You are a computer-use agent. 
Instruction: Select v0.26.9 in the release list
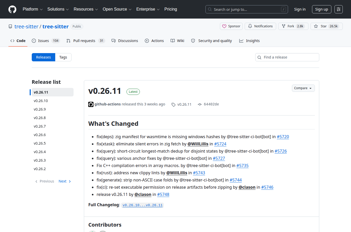(x=53, y=109)
